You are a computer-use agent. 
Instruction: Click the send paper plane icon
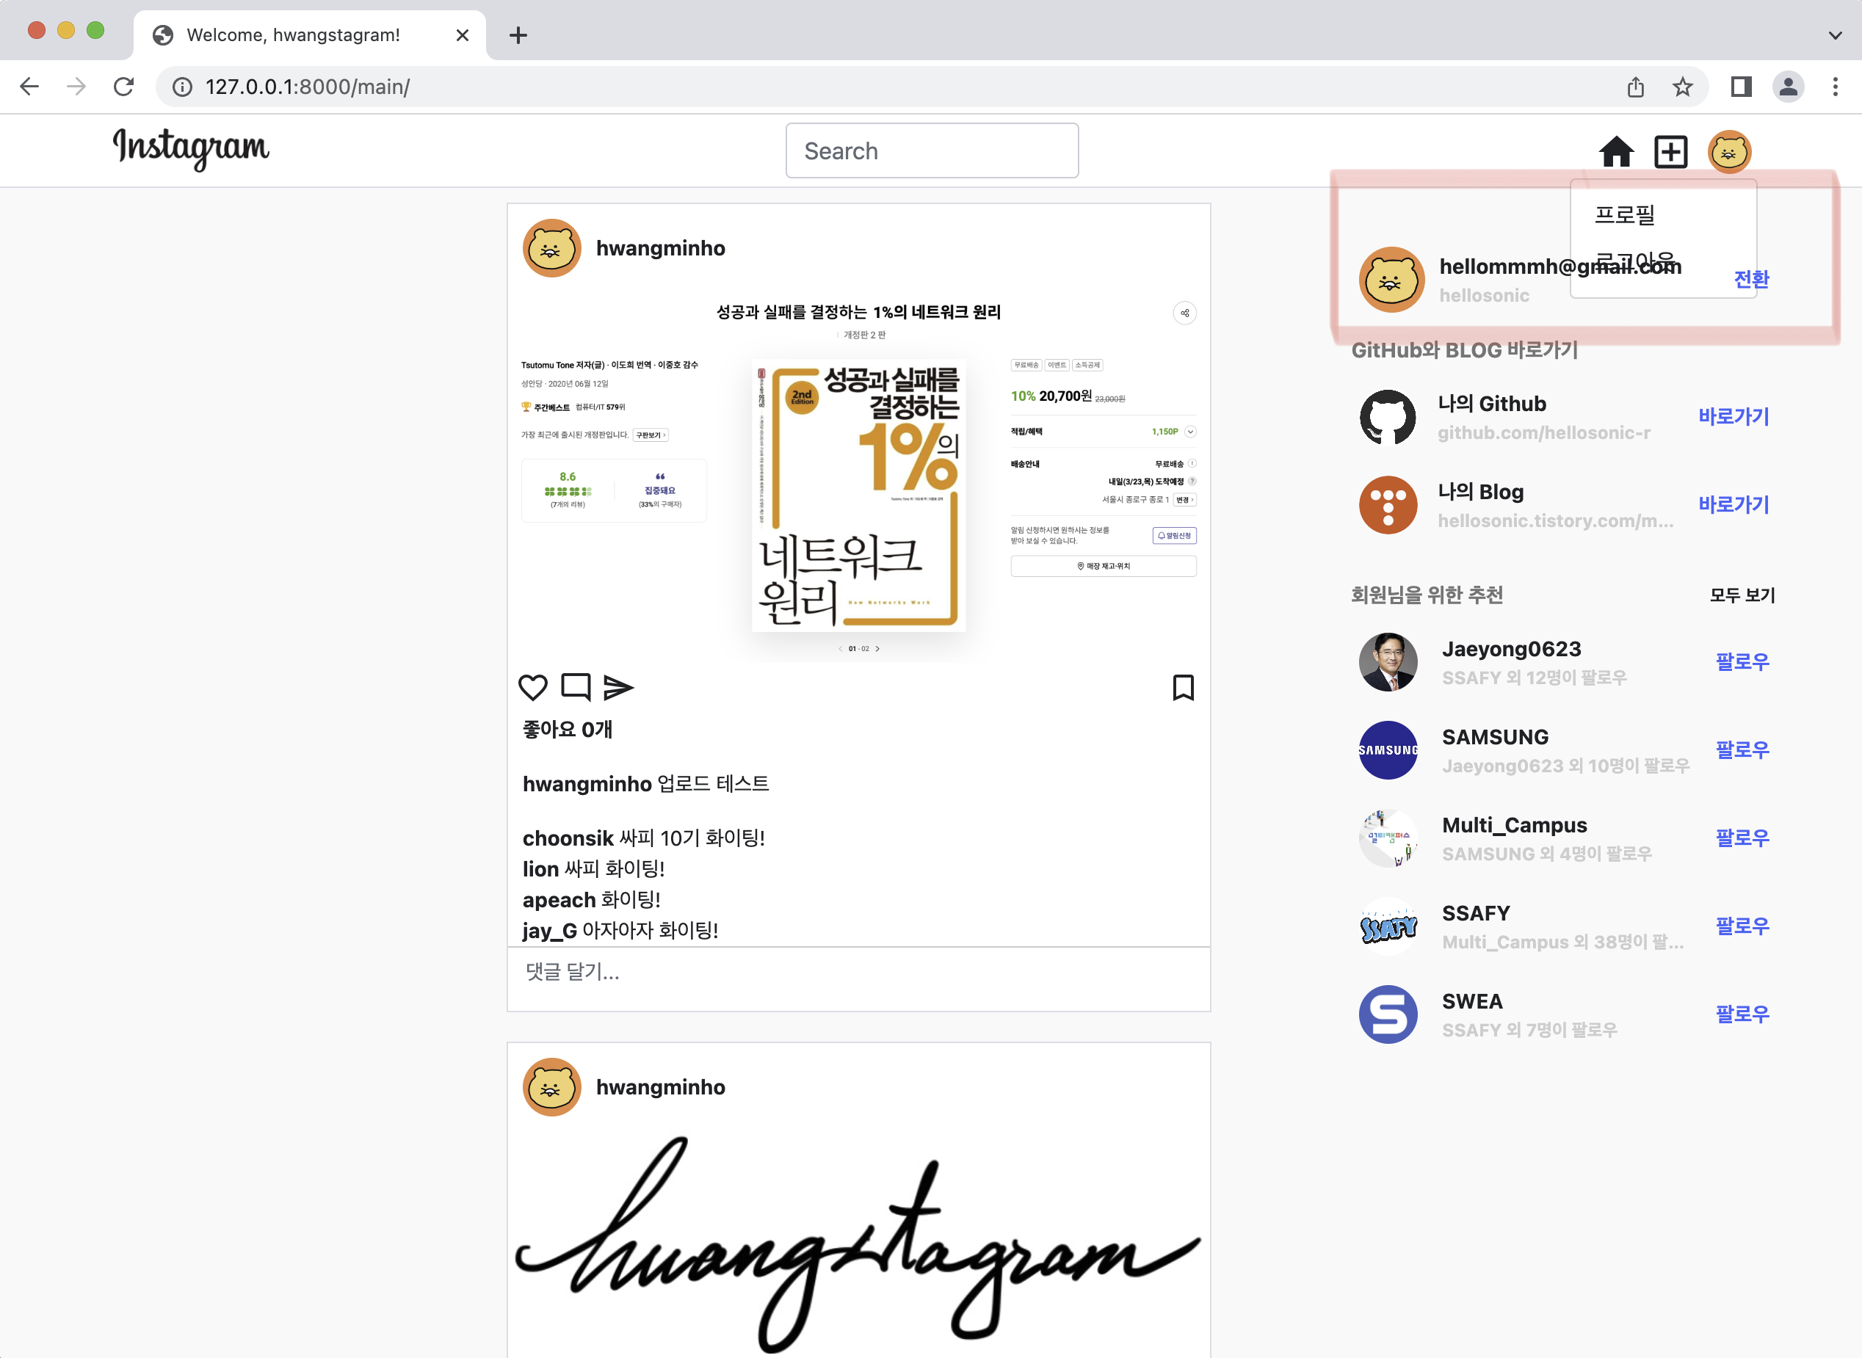(618, 687)
